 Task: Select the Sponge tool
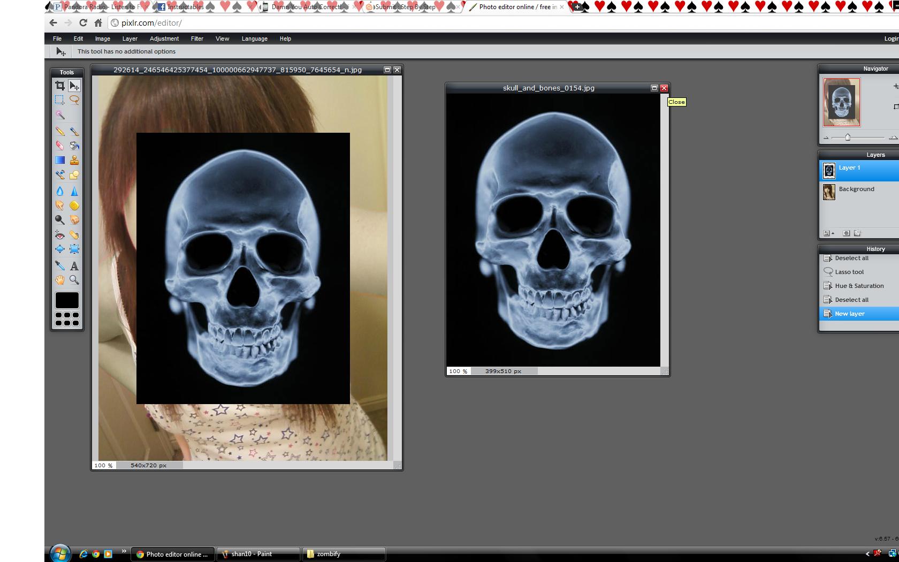pyautogui.click(x=74, y=206)
